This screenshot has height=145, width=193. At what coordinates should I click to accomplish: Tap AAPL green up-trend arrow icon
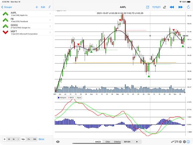(x=6, y=14)
